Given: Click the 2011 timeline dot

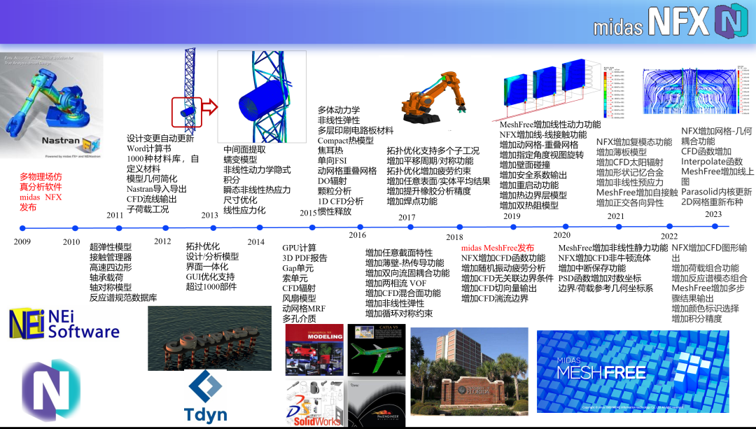Looking at the screenshot, I should point(119,228).
